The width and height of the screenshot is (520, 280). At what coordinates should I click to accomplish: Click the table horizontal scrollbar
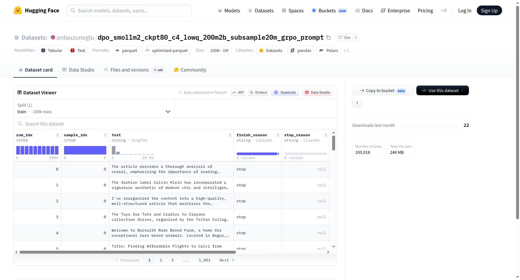click(x=128, y=252)
